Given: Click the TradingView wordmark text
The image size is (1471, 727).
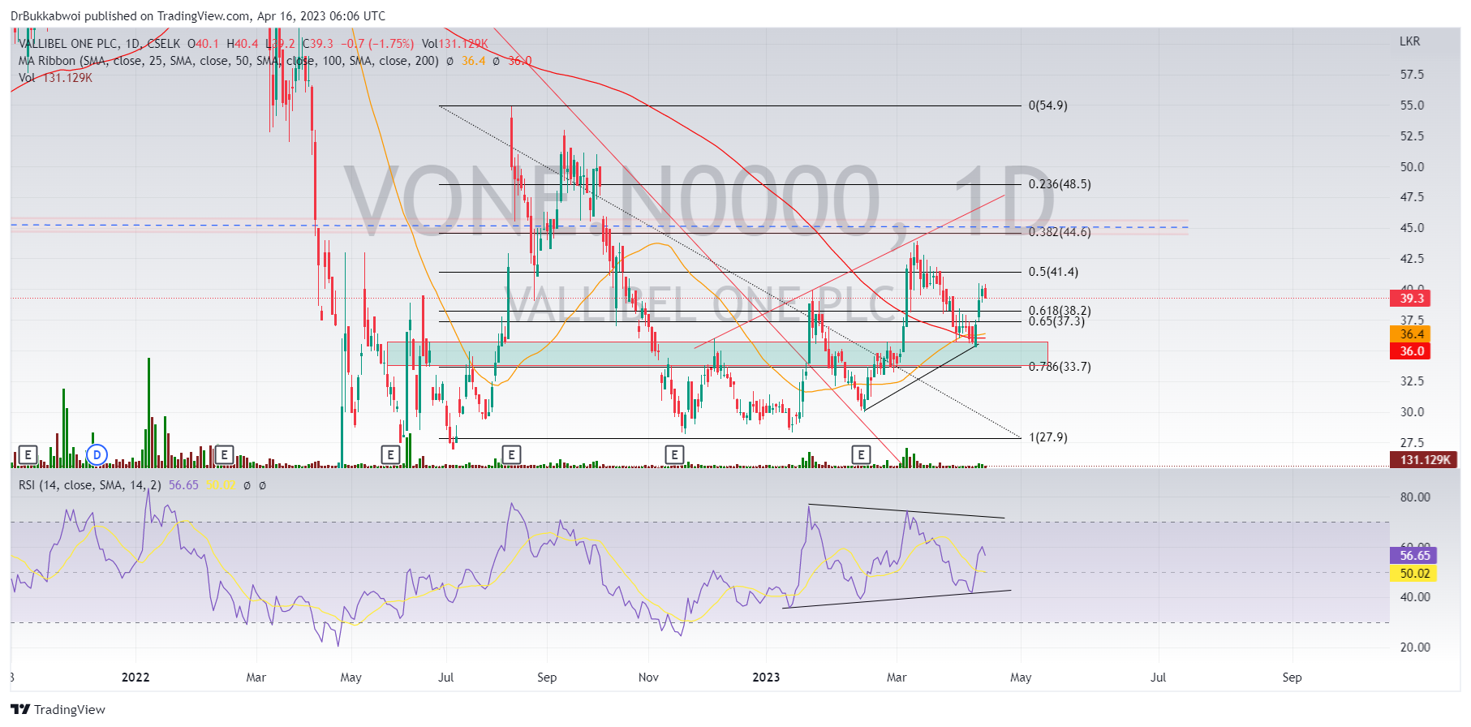Looking at the screenshot, I should 70,710.
